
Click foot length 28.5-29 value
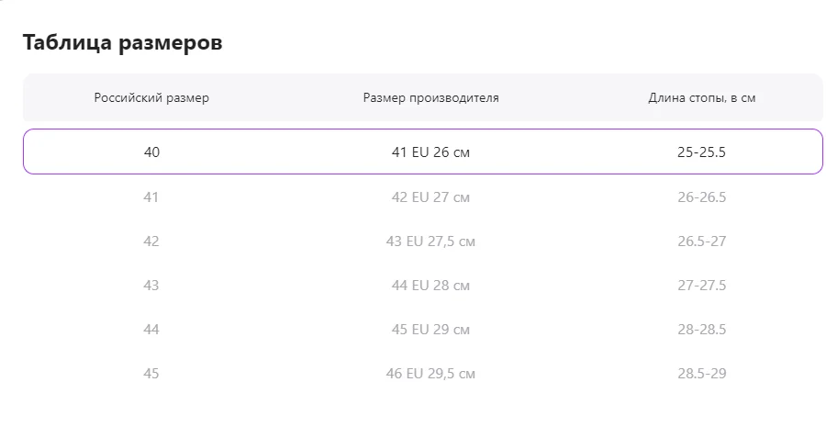point(702,374)
